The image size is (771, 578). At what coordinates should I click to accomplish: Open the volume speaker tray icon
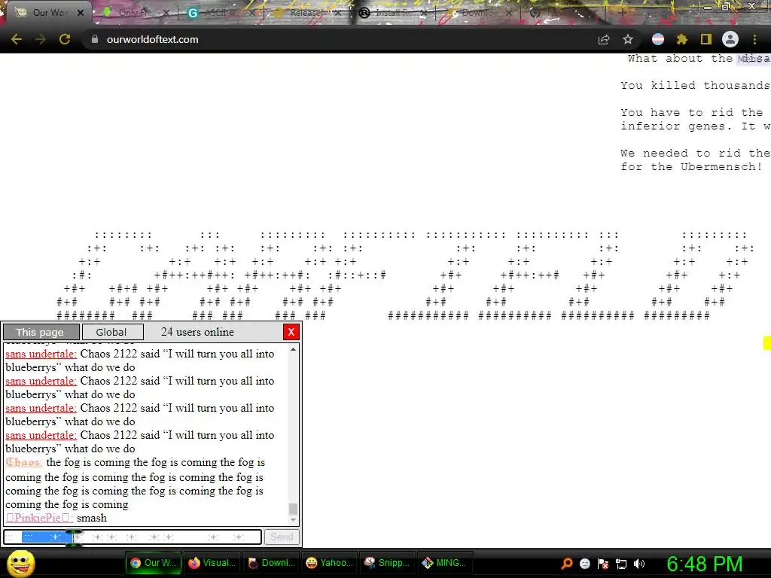click(639, 564)
